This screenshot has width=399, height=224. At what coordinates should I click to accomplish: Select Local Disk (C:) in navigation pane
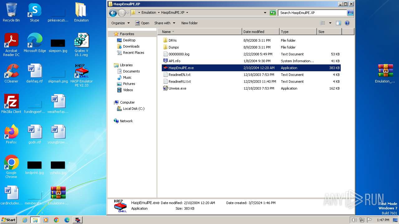tap(133, 109)
